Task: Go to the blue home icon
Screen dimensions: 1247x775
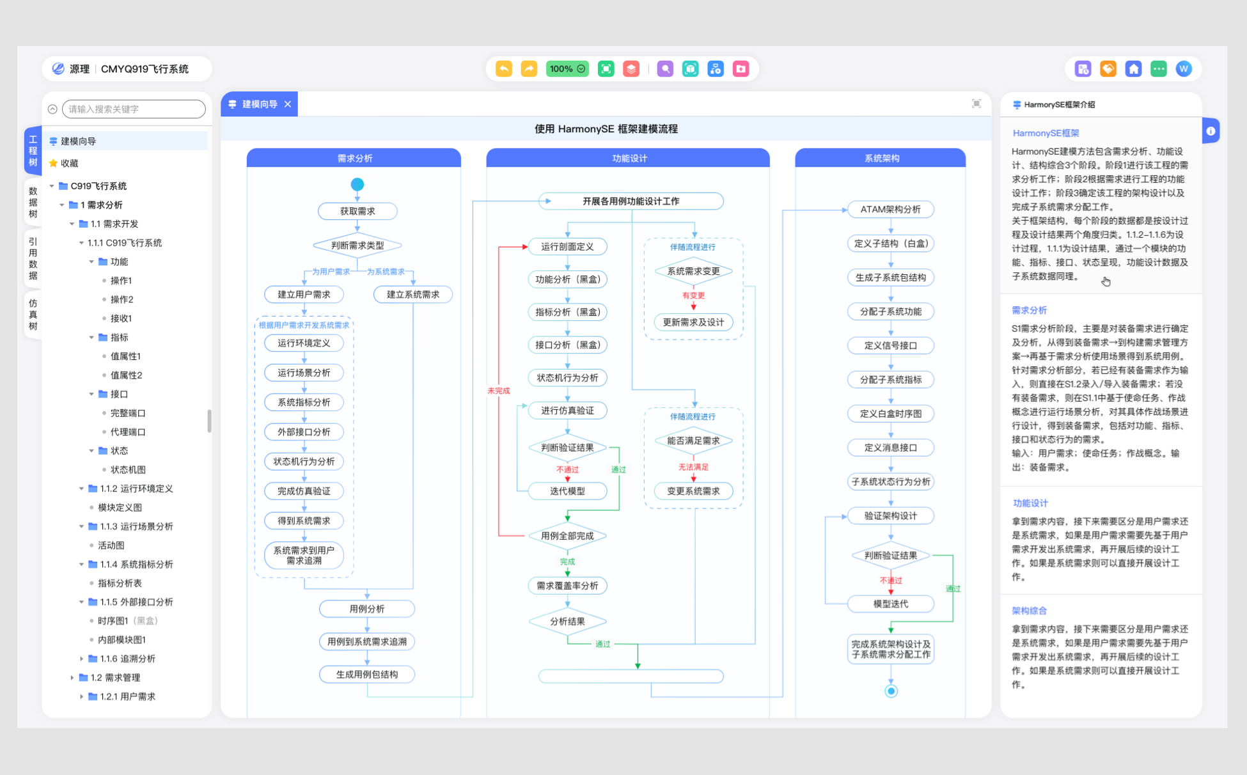Action: [1133, 69]
